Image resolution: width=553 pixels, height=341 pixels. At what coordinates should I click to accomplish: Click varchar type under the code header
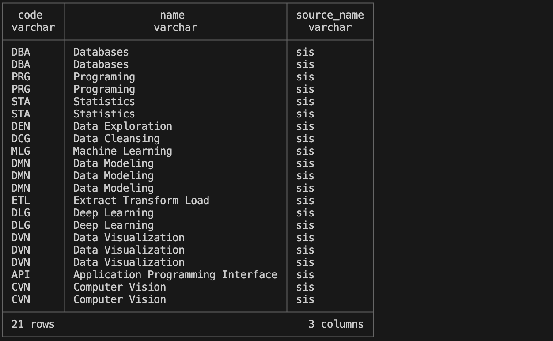(33, 27)
